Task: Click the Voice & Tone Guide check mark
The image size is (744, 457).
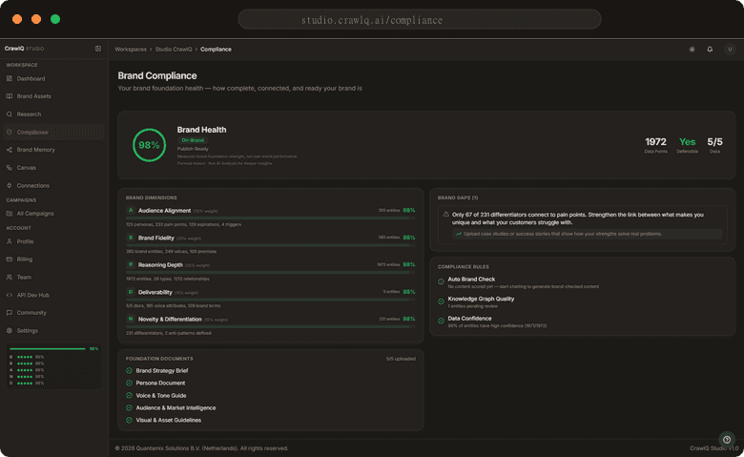Action: click(129, 395)
